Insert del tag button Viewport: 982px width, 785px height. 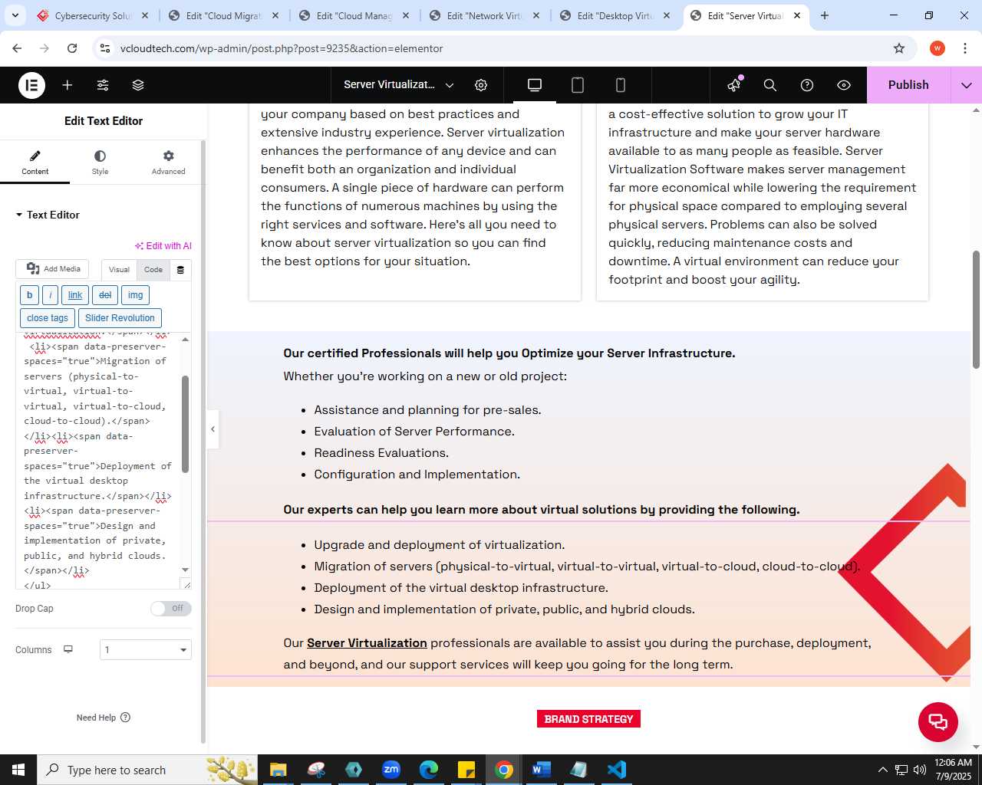(105, 295)
